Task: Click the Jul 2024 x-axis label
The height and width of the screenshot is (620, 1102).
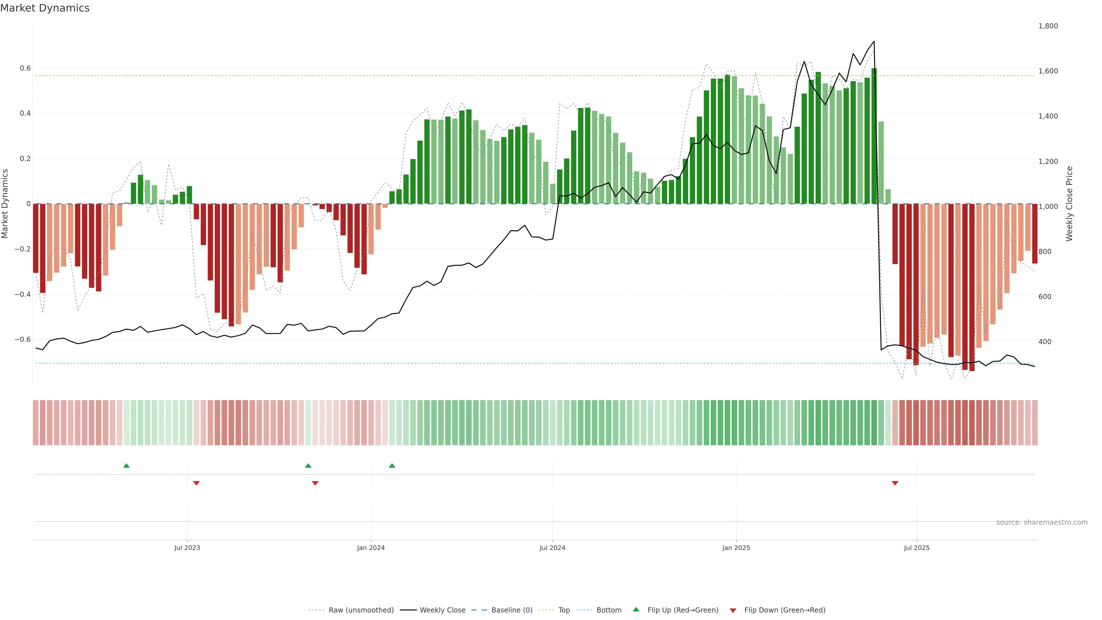Action: pos(552,548)
